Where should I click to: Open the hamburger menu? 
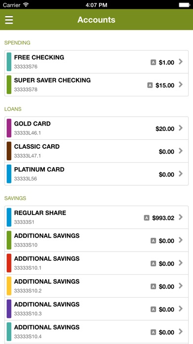9,20
